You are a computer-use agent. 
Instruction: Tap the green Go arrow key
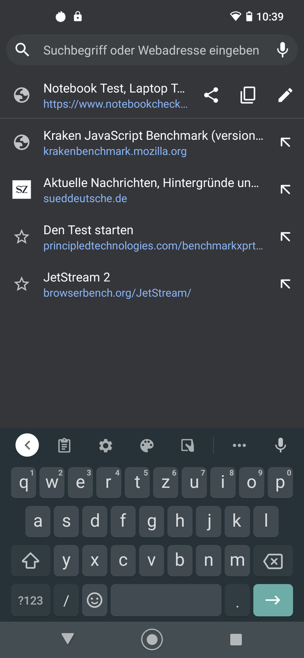pos(273,600)
